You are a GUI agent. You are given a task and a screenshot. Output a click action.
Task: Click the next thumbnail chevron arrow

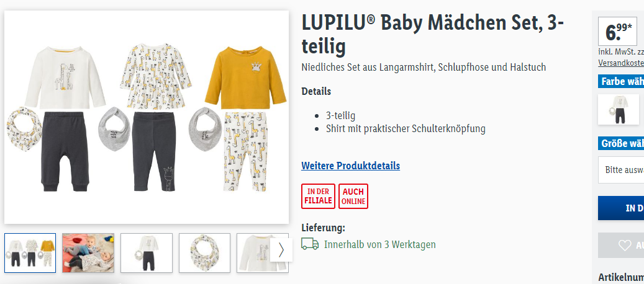tap(281, 249)
